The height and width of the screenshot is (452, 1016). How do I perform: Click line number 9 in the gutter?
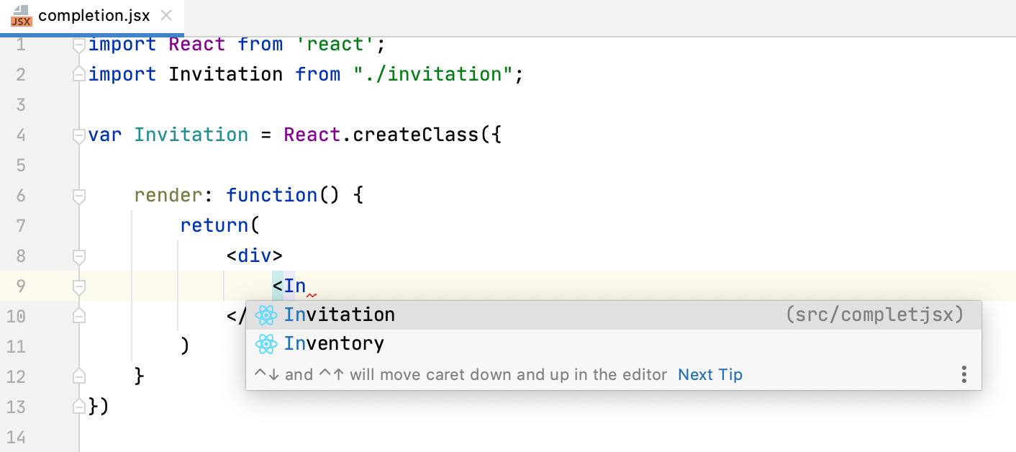[22, 286]
